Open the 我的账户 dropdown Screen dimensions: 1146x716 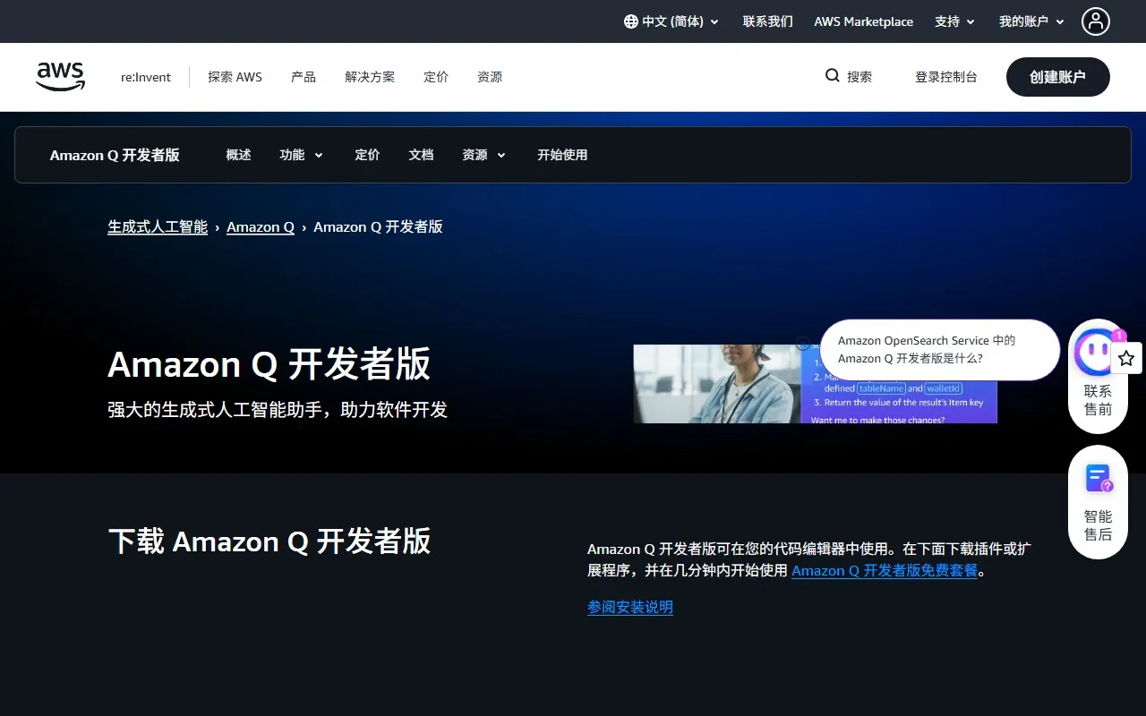tap(1031, 21)
